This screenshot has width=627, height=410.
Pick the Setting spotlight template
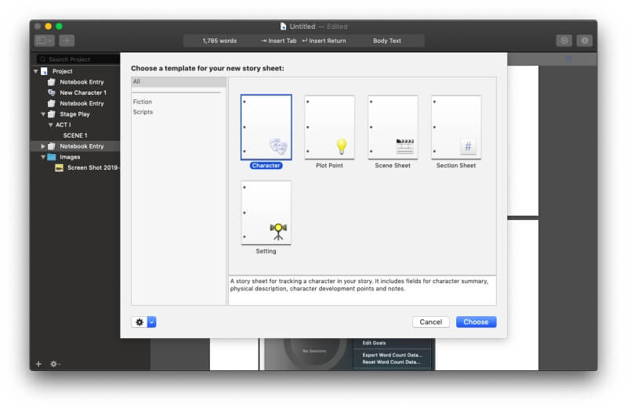point(266,212)
